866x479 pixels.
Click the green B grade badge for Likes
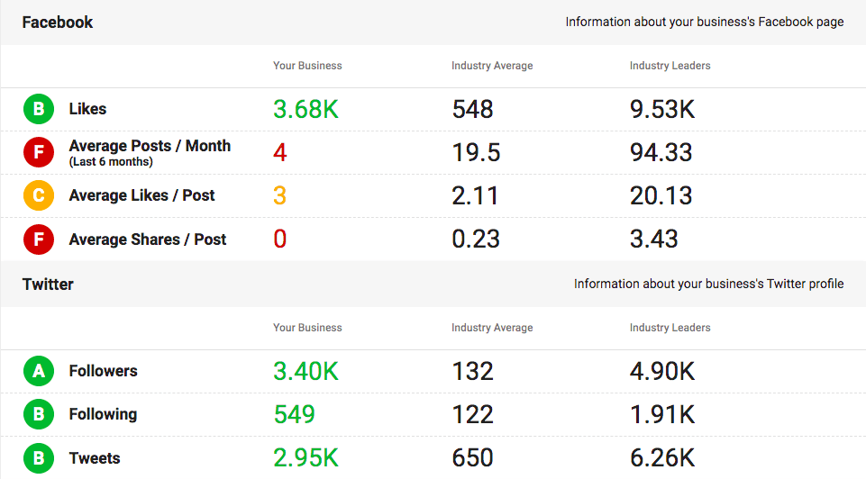tap(38, 110)
